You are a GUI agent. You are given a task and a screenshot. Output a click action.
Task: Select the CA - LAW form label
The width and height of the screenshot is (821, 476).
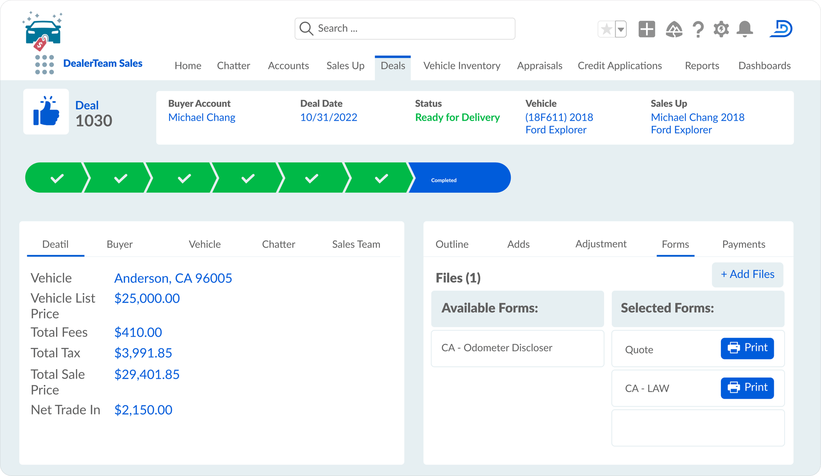(x=647, y=388)
